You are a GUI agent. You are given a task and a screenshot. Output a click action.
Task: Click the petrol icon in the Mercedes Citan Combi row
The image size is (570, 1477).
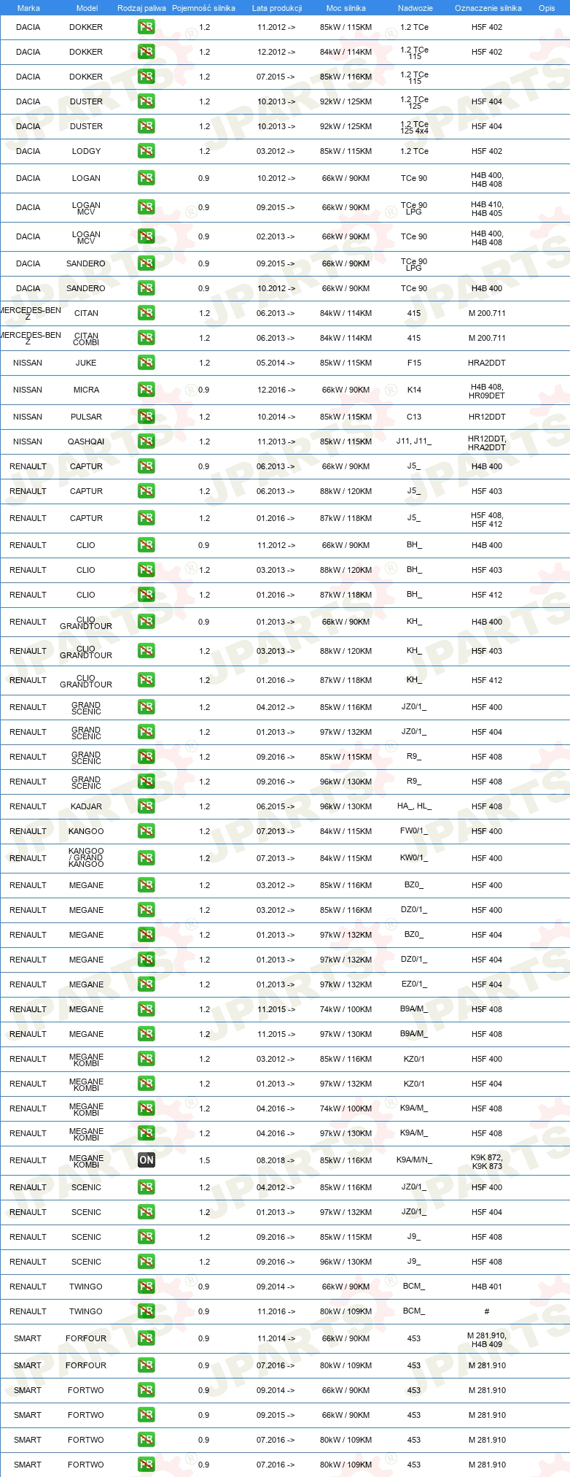(147, 338)
